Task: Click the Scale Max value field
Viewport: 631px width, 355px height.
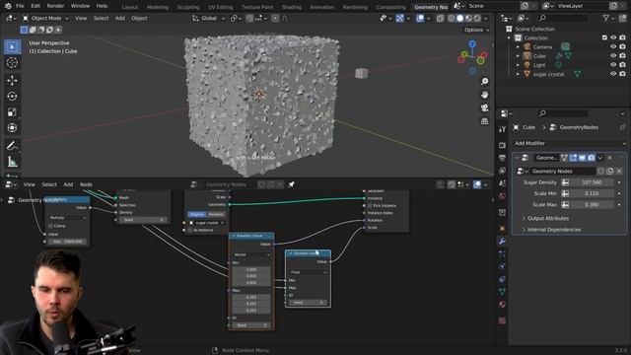Action: coord(592,205)
